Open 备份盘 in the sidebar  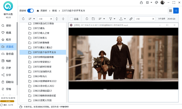(8, 54)
